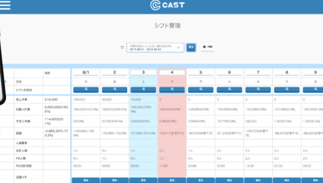Add a shift on day 8
Screen dimensions: 323x183
(287, 90)
